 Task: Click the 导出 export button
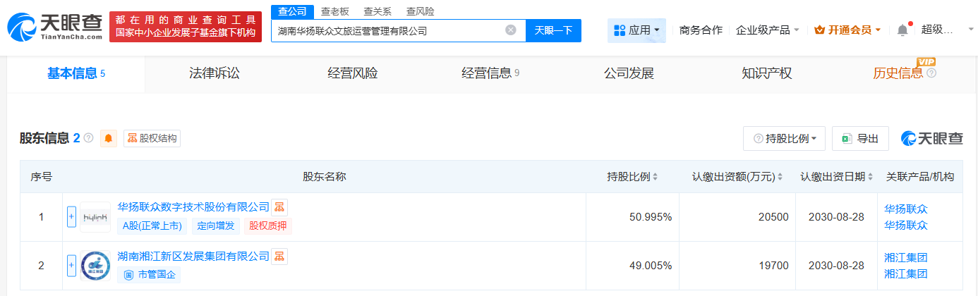click(860, 139)
